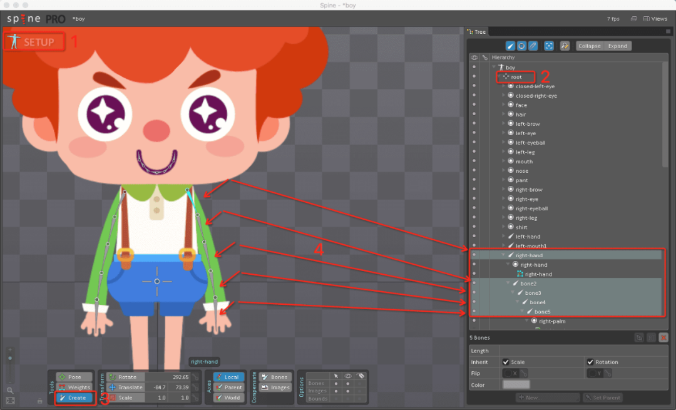
Task: Select the Weights tool
Action: (74, 387)
